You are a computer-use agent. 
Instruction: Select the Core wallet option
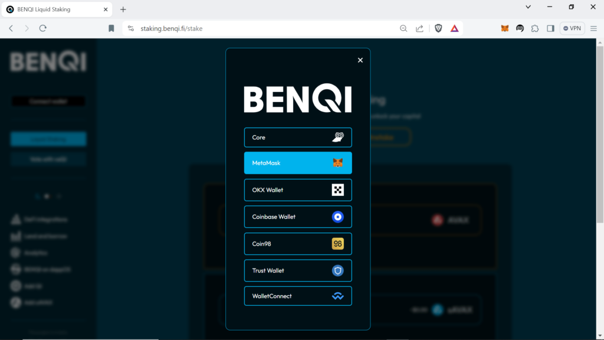[x=298, y=138]
